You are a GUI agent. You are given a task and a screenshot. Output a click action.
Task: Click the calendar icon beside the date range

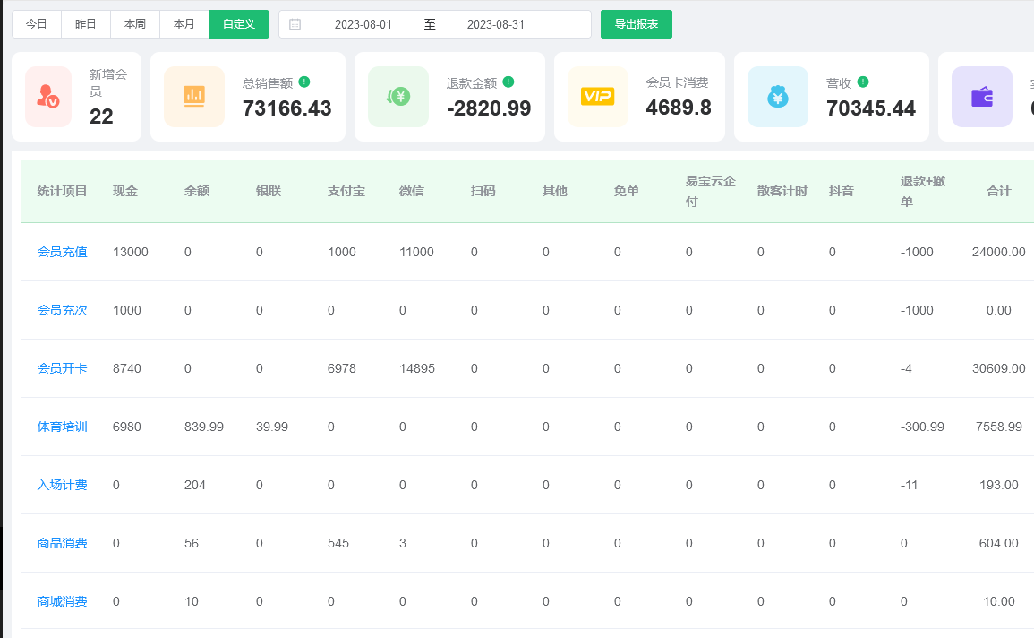(295, 23)
